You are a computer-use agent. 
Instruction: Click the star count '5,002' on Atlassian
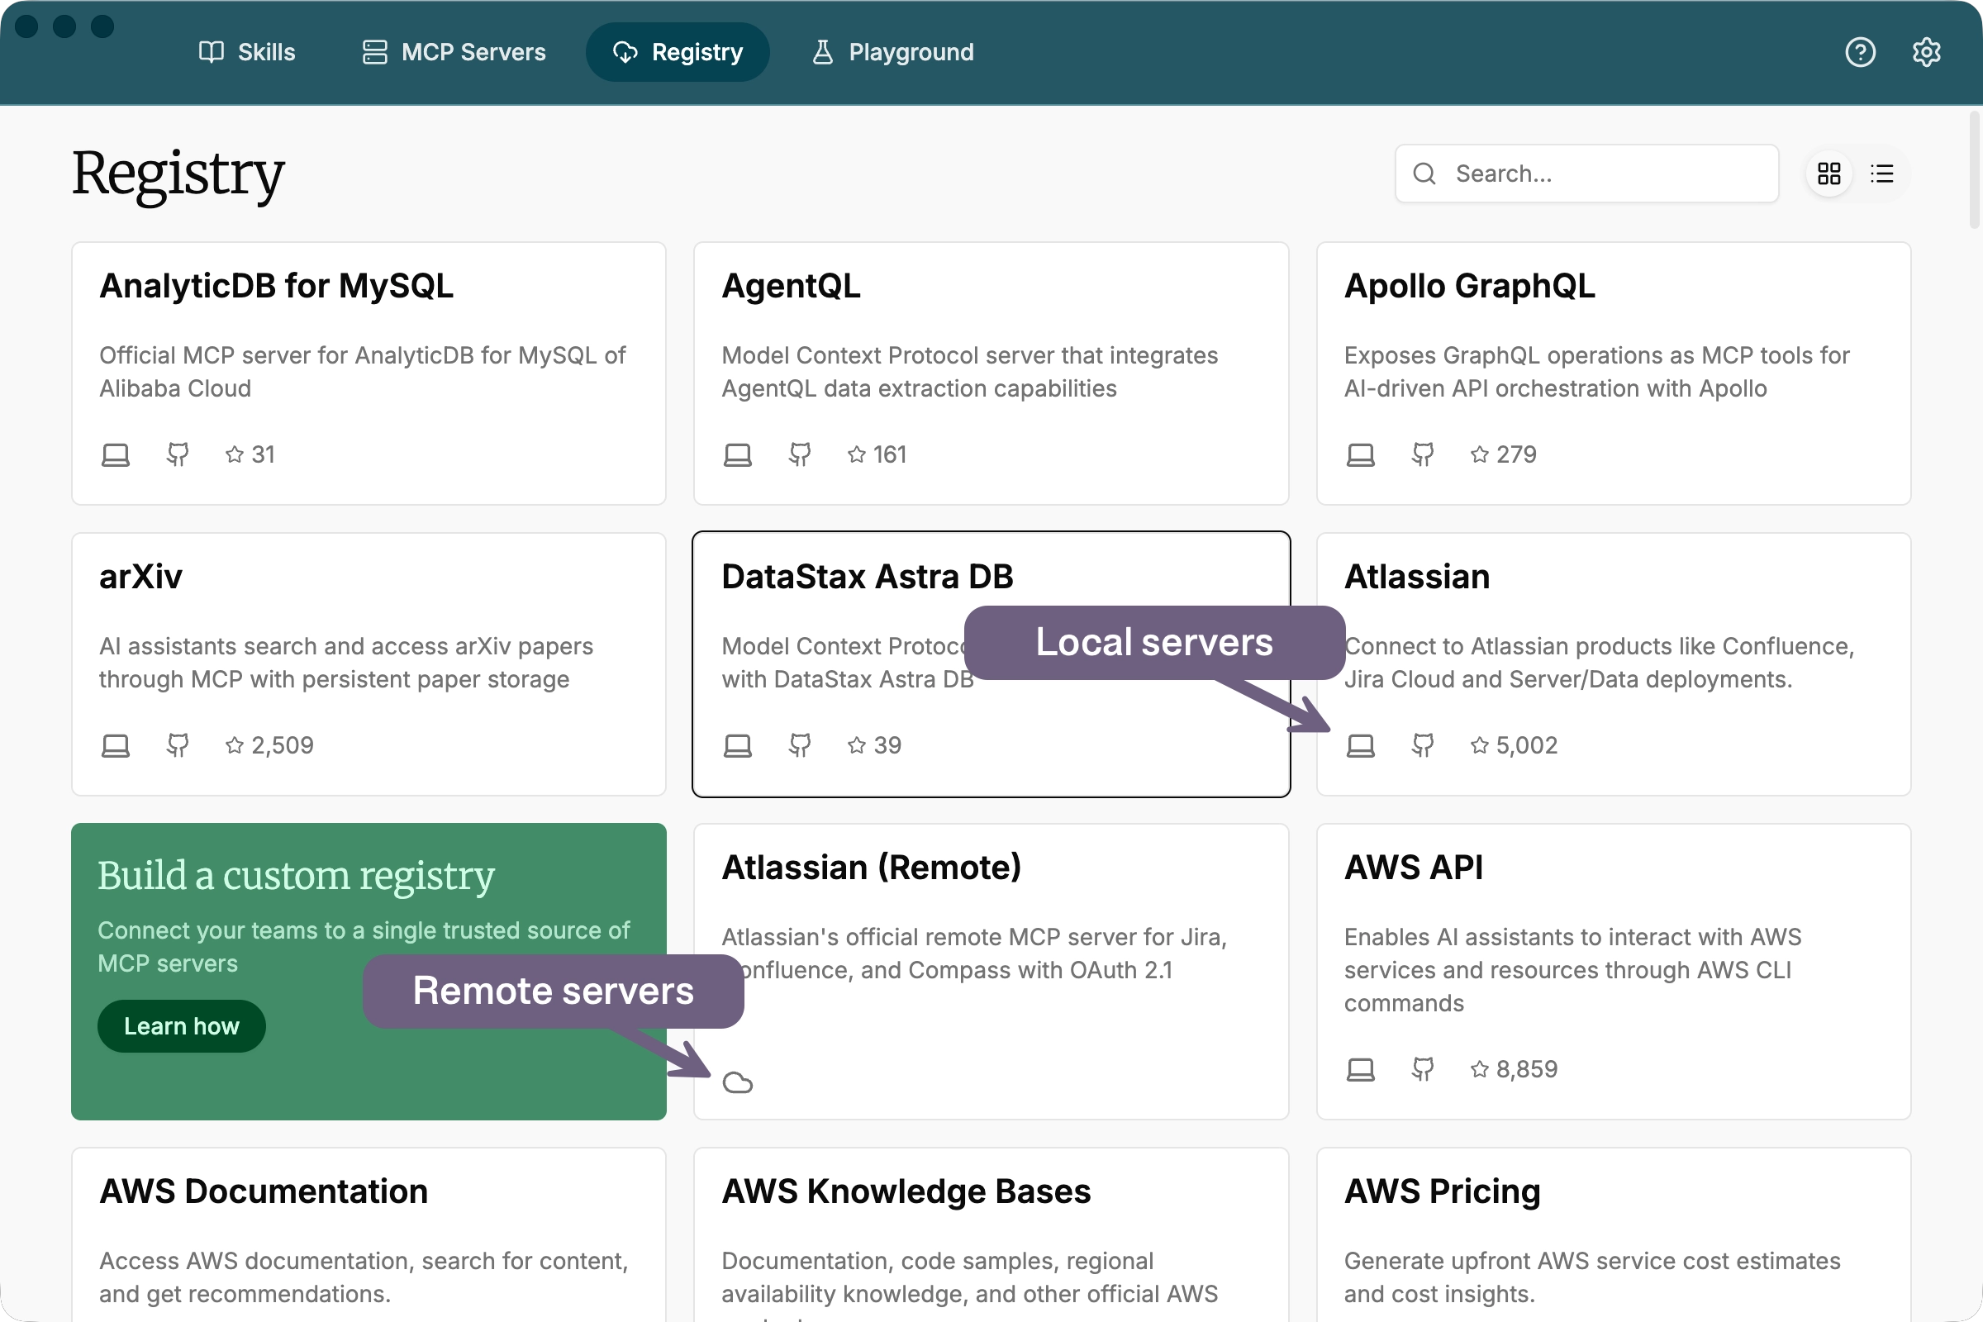tap(1527, 746)
